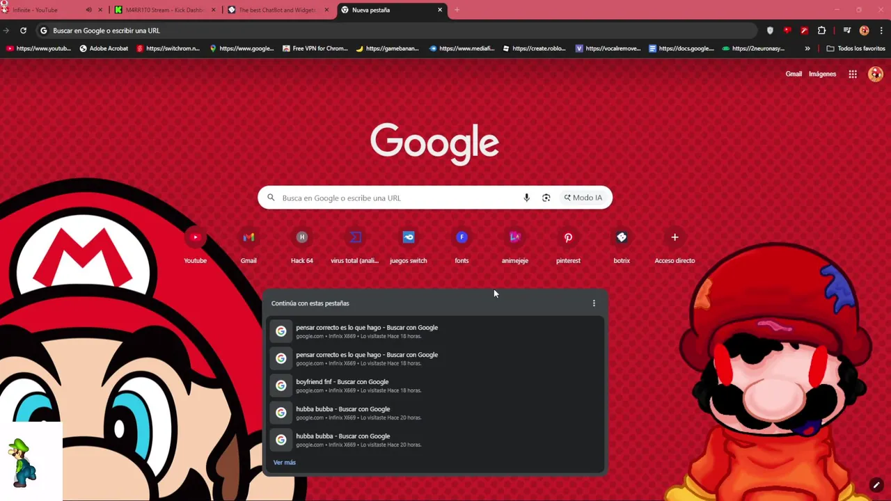Close the Infinite - YouTube tab
891x501 pixels.
point(100,10)
